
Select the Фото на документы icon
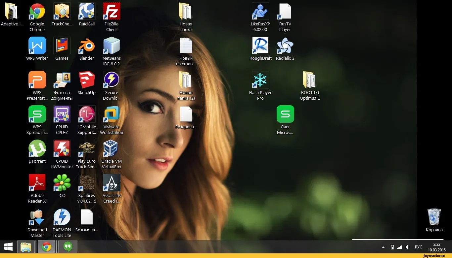coord(62,80)
